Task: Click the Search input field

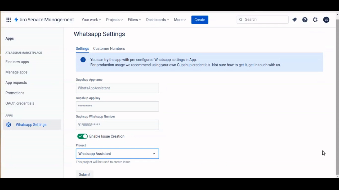Action: [263, 20]
